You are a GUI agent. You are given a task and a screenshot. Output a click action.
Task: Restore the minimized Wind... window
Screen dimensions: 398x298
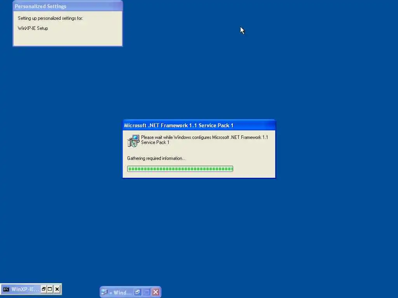[138, 292]
